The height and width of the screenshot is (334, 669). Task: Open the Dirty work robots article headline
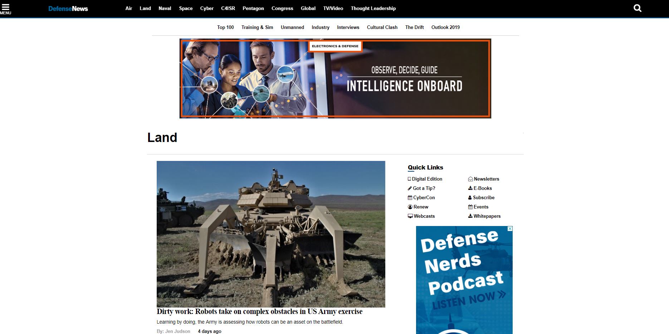click(x=259, y=311)
